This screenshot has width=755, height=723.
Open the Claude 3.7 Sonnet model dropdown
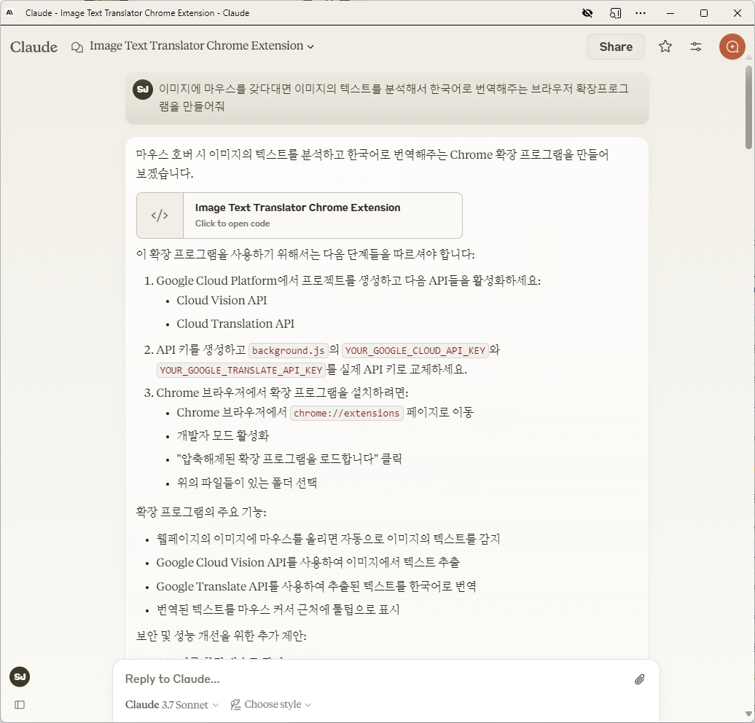pos(172,705)
